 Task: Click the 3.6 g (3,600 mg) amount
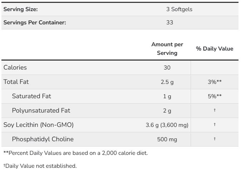click(x=167, y=125)
